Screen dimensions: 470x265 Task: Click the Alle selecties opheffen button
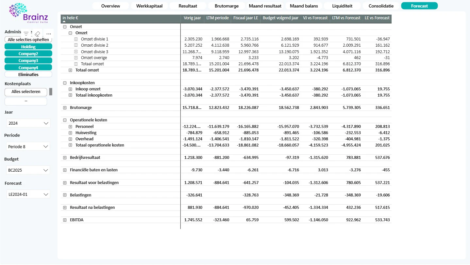28,40
